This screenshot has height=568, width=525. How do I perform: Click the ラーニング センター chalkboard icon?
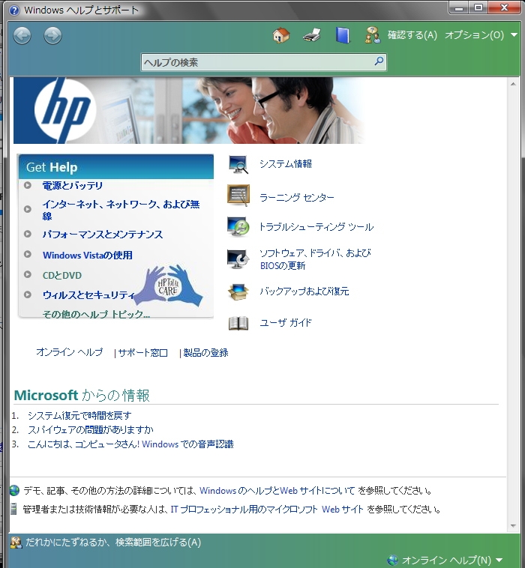tap(238, 196)
